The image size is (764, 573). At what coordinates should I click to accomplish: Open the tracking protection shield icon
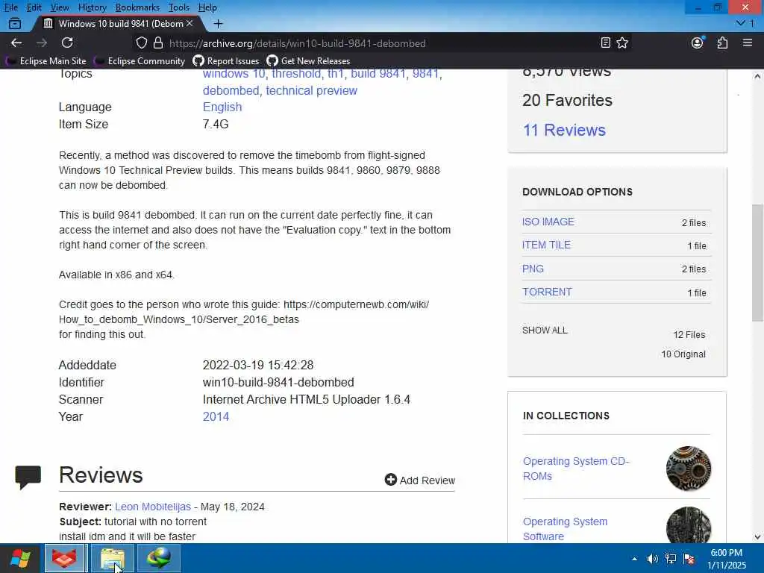pyautogui.click(x=141, y=43)
